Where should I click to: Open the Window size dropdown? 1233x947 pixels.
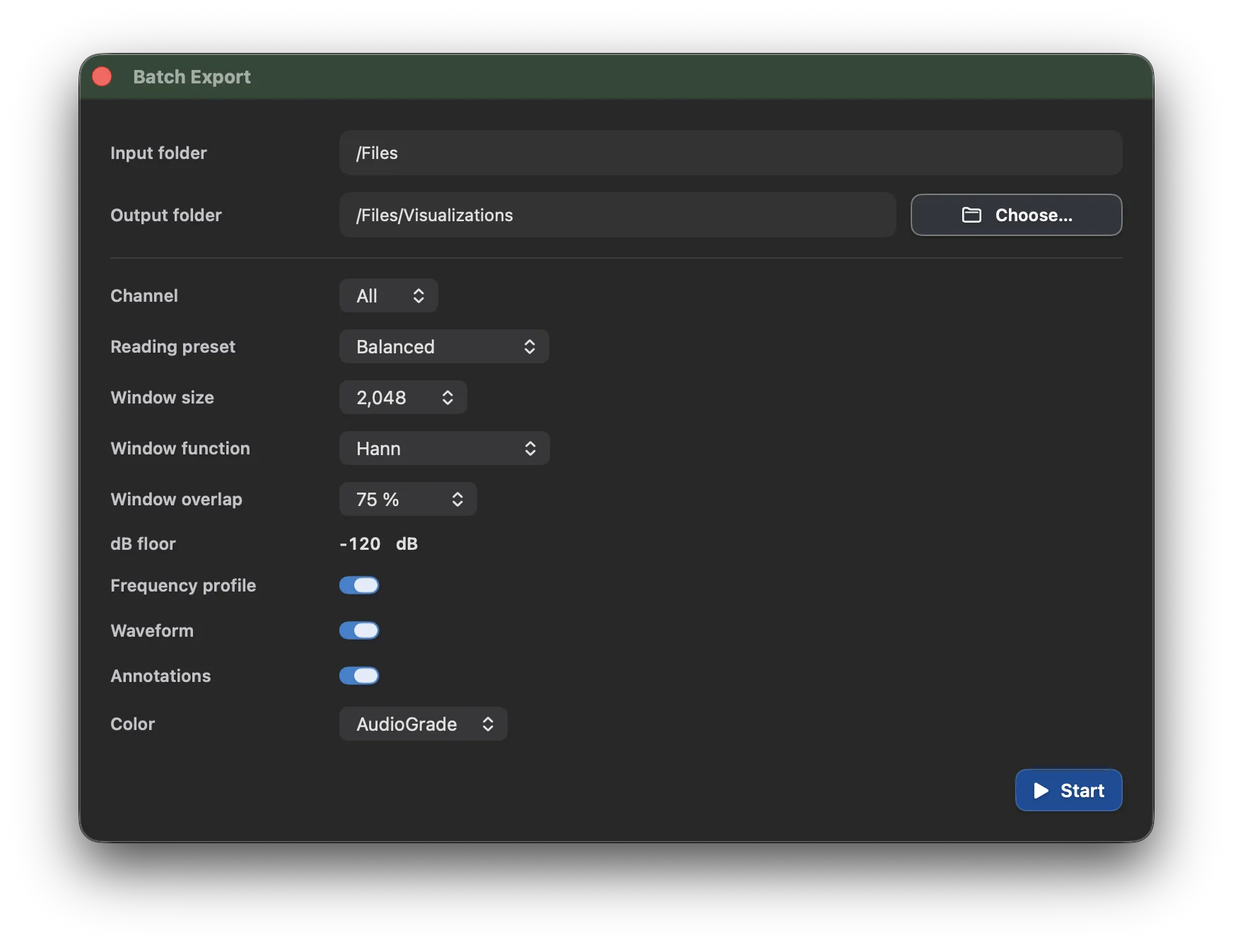pyautogui.click(x=403, y=397)
